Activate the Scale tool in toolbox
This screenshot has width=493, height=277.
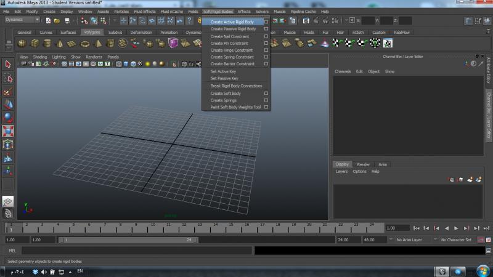[8, 131]
